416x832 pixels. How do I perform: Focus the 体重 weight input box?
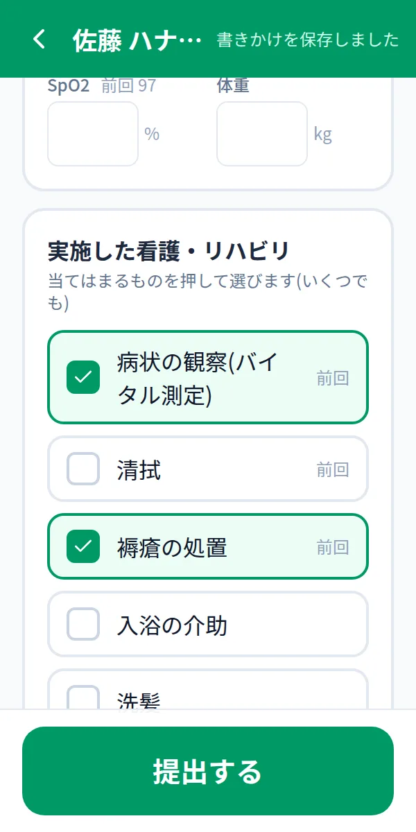pyautogui.click(x=262, y=134)
